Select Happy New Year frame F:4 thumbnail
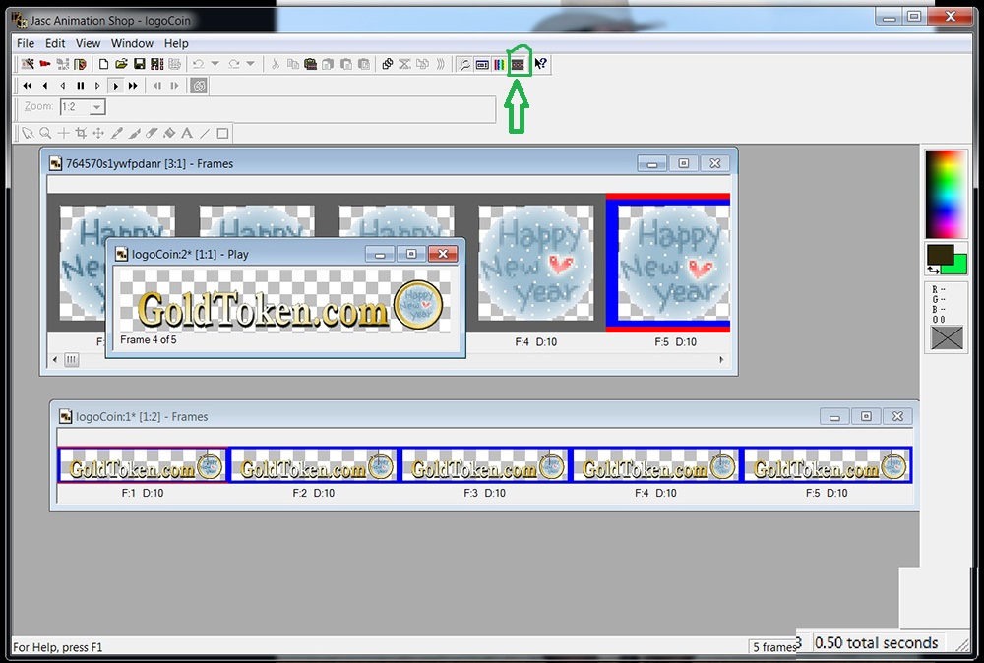The height and width of the screenshot is (663, 984). click(536, 264)
